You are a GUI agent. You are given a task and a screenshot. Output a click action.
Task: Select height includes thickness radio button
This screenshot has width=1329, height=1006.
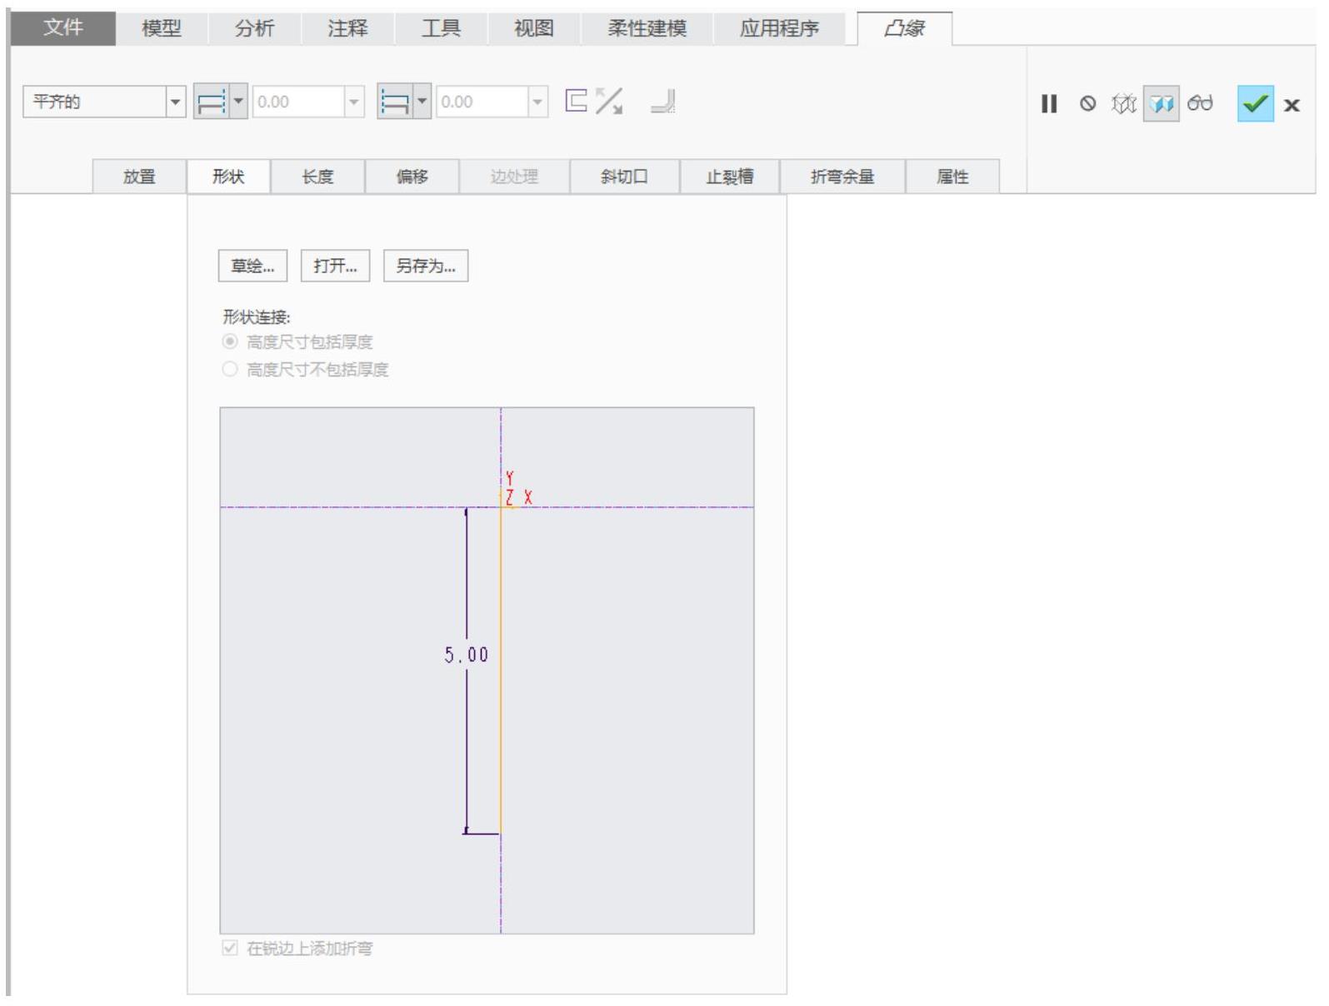(x=230, y=341)
